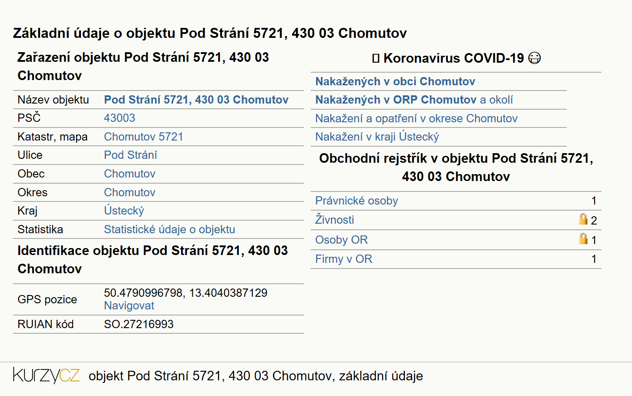Open Nakažení a opatření v okrese Chomutov
Viewport: 632px width, 396px height.
point(417,118)
